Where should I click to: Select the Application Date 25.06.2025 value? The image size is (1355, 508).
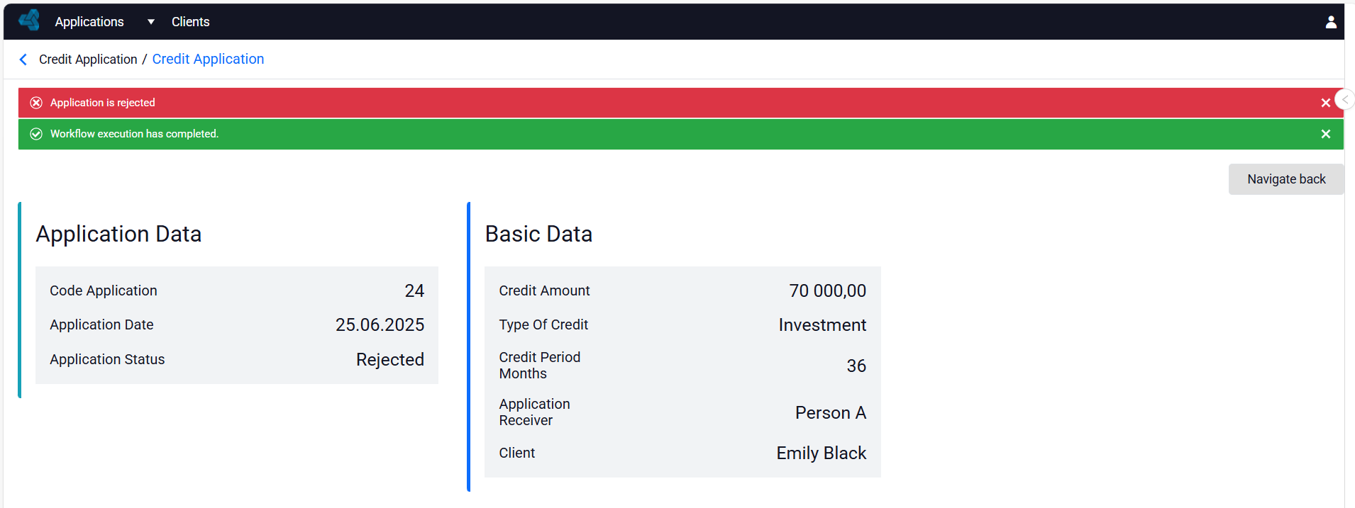380,324
